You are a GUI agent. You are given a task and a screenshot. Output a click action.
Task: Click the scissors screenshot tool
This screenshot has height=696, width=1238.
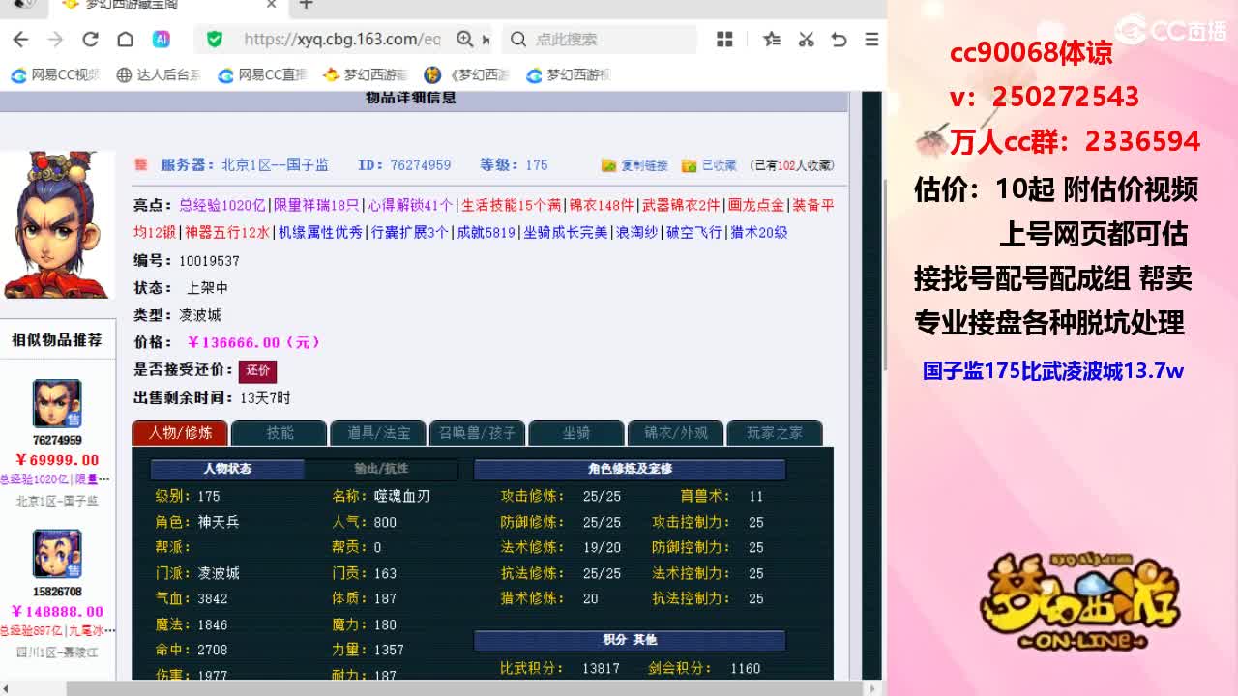pyautogui.click(x=806, y=40)
